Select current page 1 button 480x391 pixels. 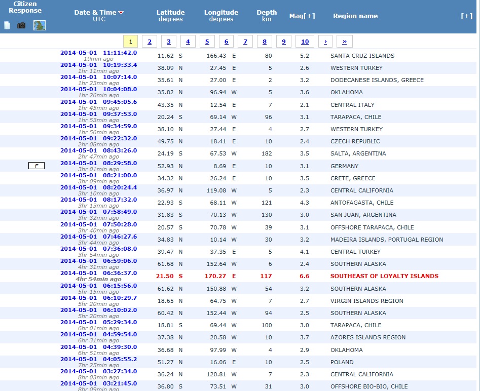pos(130,42)
